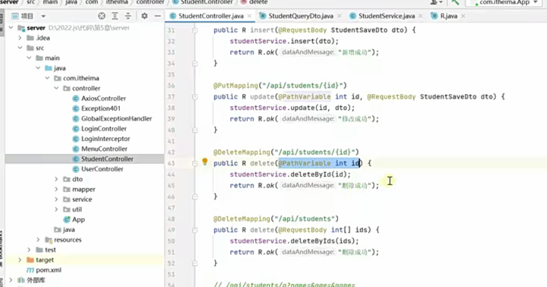Click the expand all icon in project panel
Viewport: 547px width, 287px height.
click(x=115, y=16)
